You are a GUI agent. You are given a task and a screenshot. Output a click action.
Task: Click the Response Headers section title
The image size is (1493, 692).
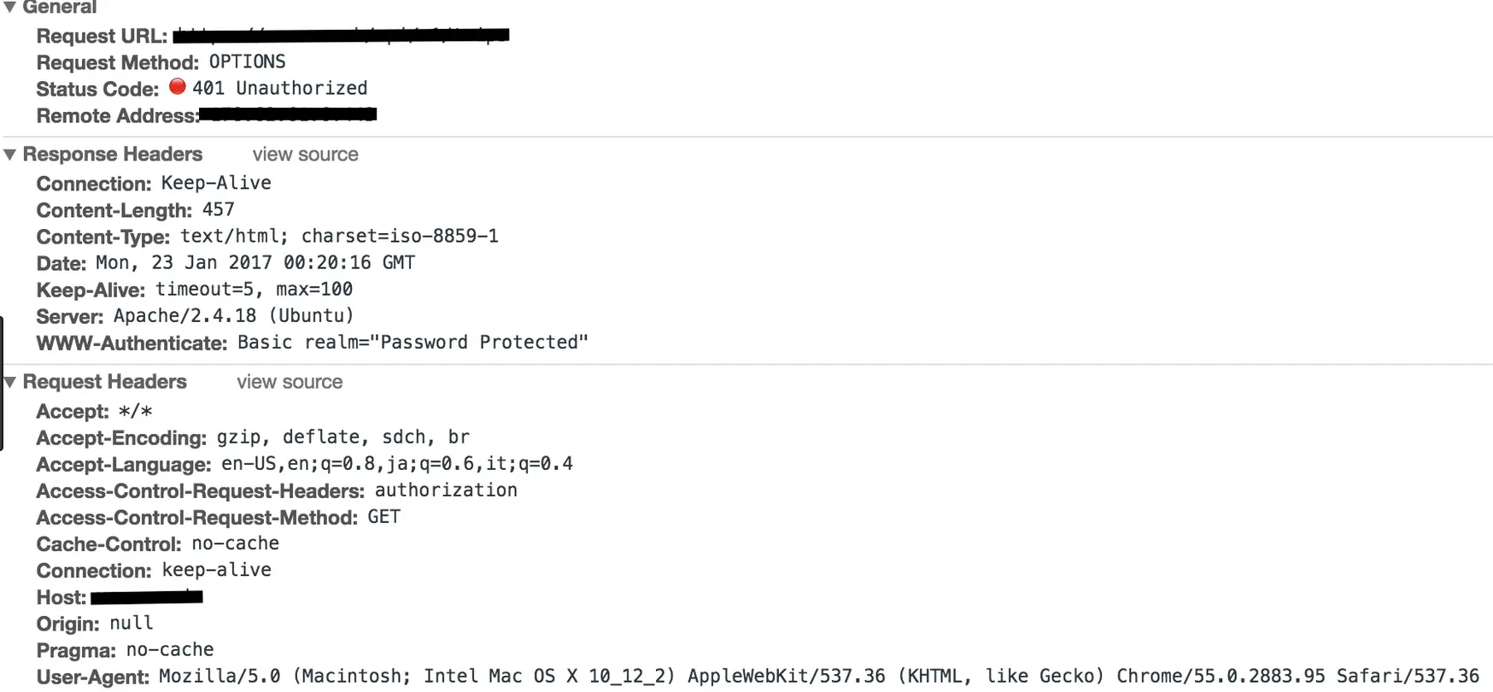[113, 155]
